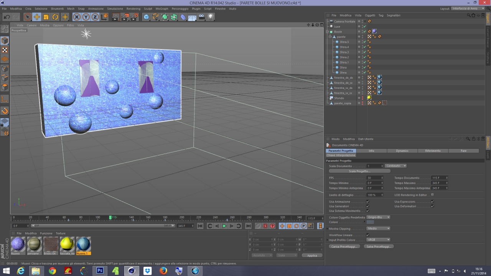The width and height of the screenshot is (491, 276).
Task: Select the Rotate tool in top toolbar
Action: click(x=55, y=17)
